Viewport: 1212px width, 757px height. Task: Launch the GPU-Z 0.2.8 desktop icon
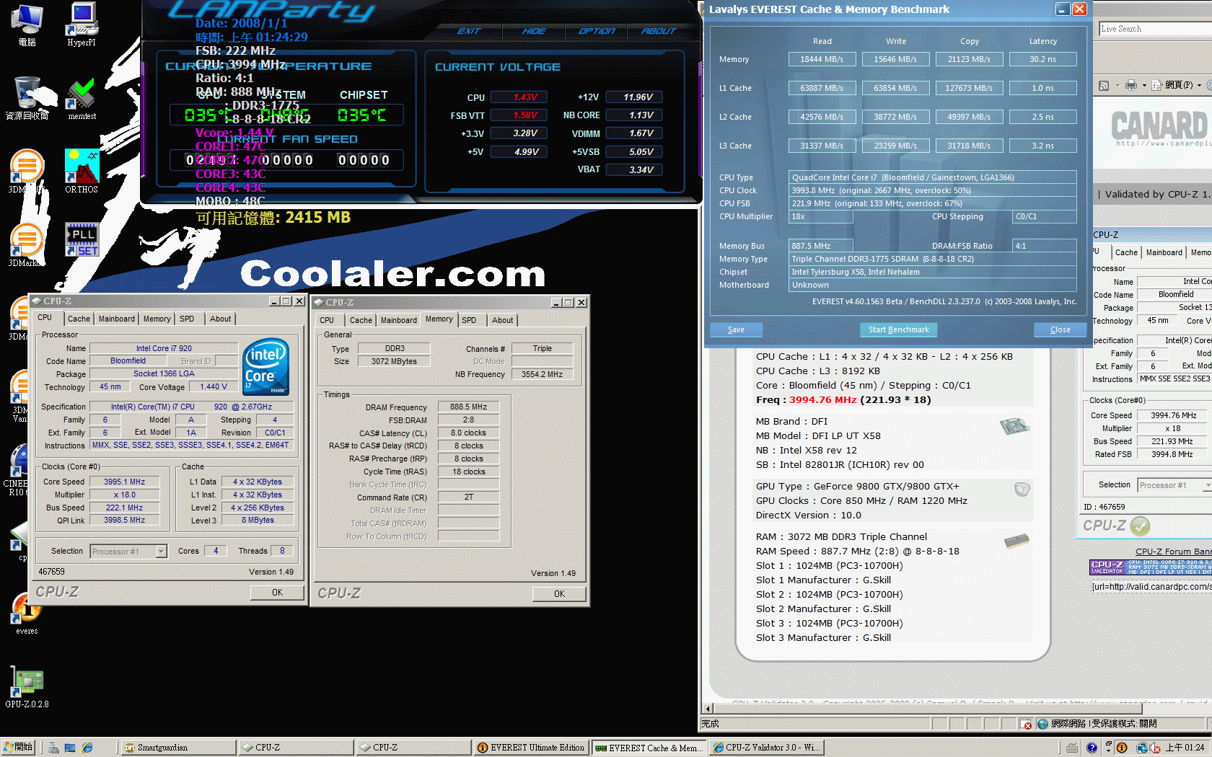click(27, 687)
